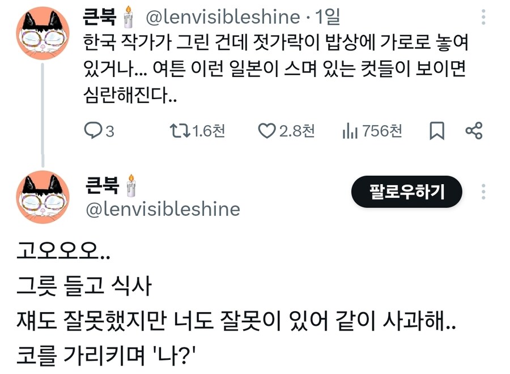Screen dimensions: 510x374
Task: Toggle follow with the 팔로우하기 button
Action: coord(407,193)
